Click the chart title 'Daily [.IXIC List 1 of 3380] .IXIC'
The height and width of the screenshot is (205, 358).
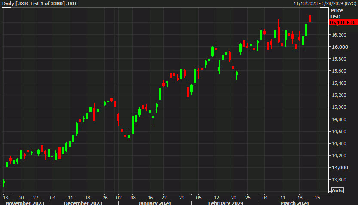click(40, 3)
